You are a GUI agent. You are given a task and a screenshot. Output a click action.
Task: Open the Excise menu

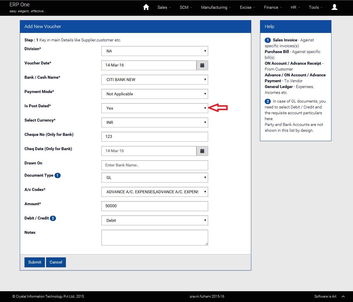tap(247, 7)
